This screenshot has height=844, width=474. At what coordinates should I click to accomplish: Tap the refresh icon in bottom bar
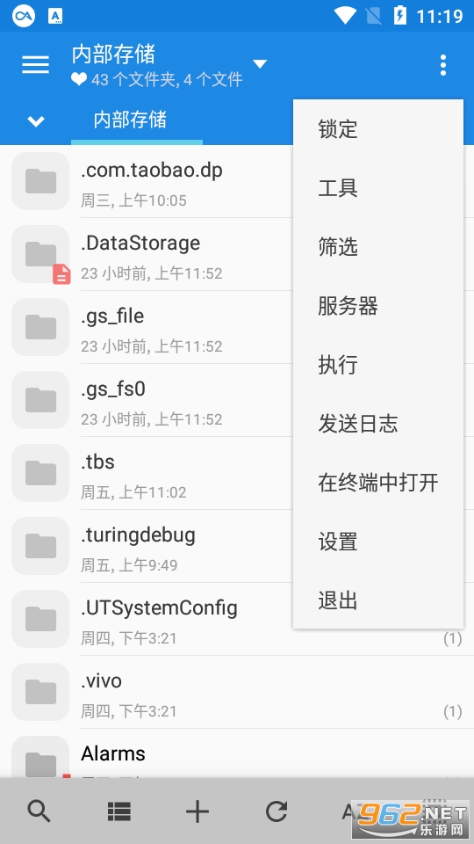click(x=276, y=811)
